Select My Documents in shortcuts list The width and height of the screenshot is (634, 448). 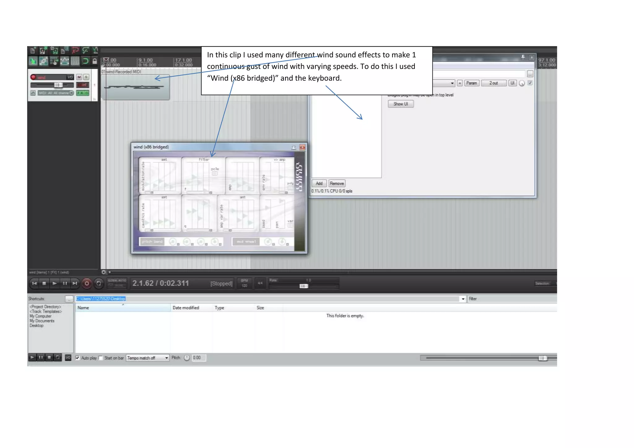point(42,321)
